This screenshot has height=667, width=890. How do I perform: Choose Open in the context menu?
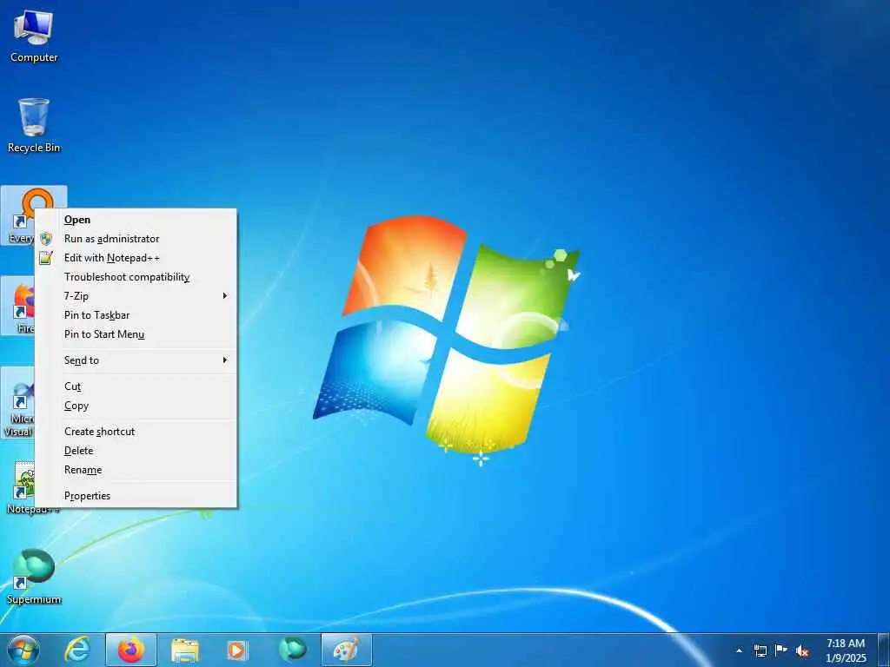click(x=136, y=220)
